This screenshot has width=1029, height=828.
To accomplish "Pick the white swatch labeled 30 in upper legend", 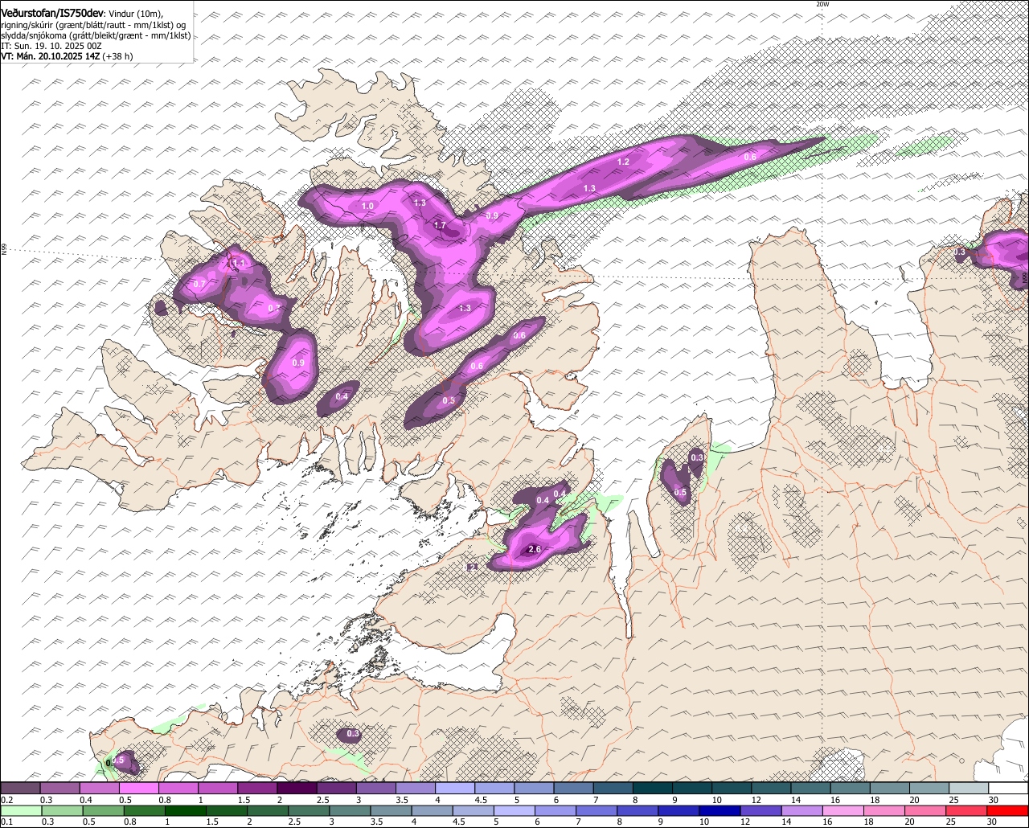I will coord(1009,788).
